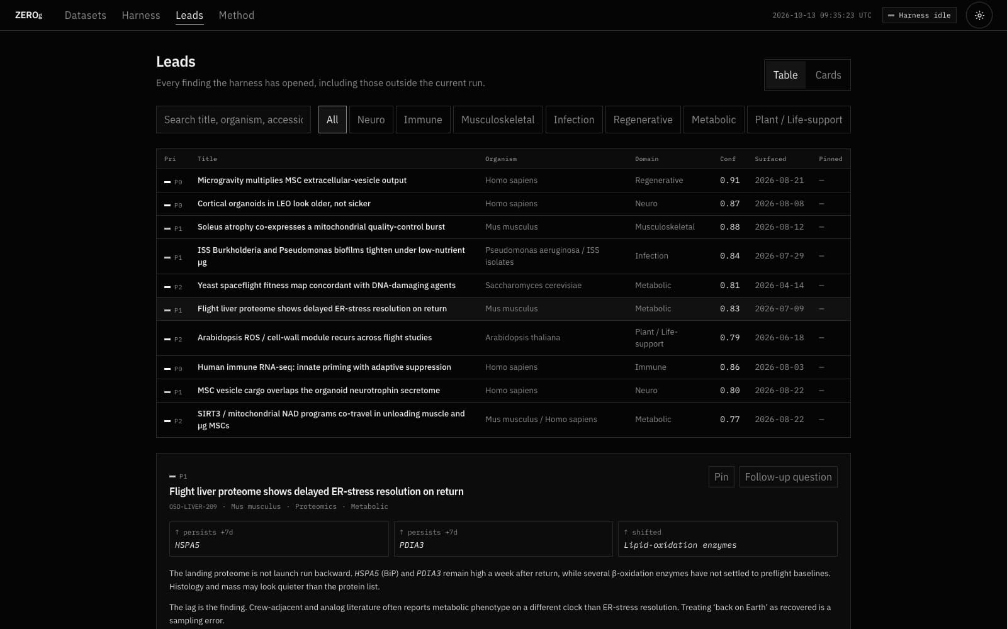
Task: Open lead 'Cortical organoids in LEO look older'
Action: [503, 204]
